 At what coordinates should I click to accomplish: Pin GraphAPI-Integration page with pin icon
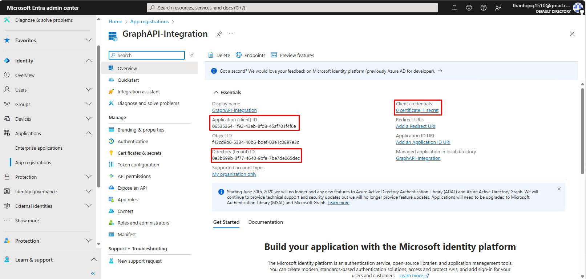[x=219, y=34]
